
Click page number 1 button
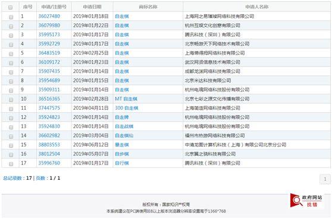(325, 179)
